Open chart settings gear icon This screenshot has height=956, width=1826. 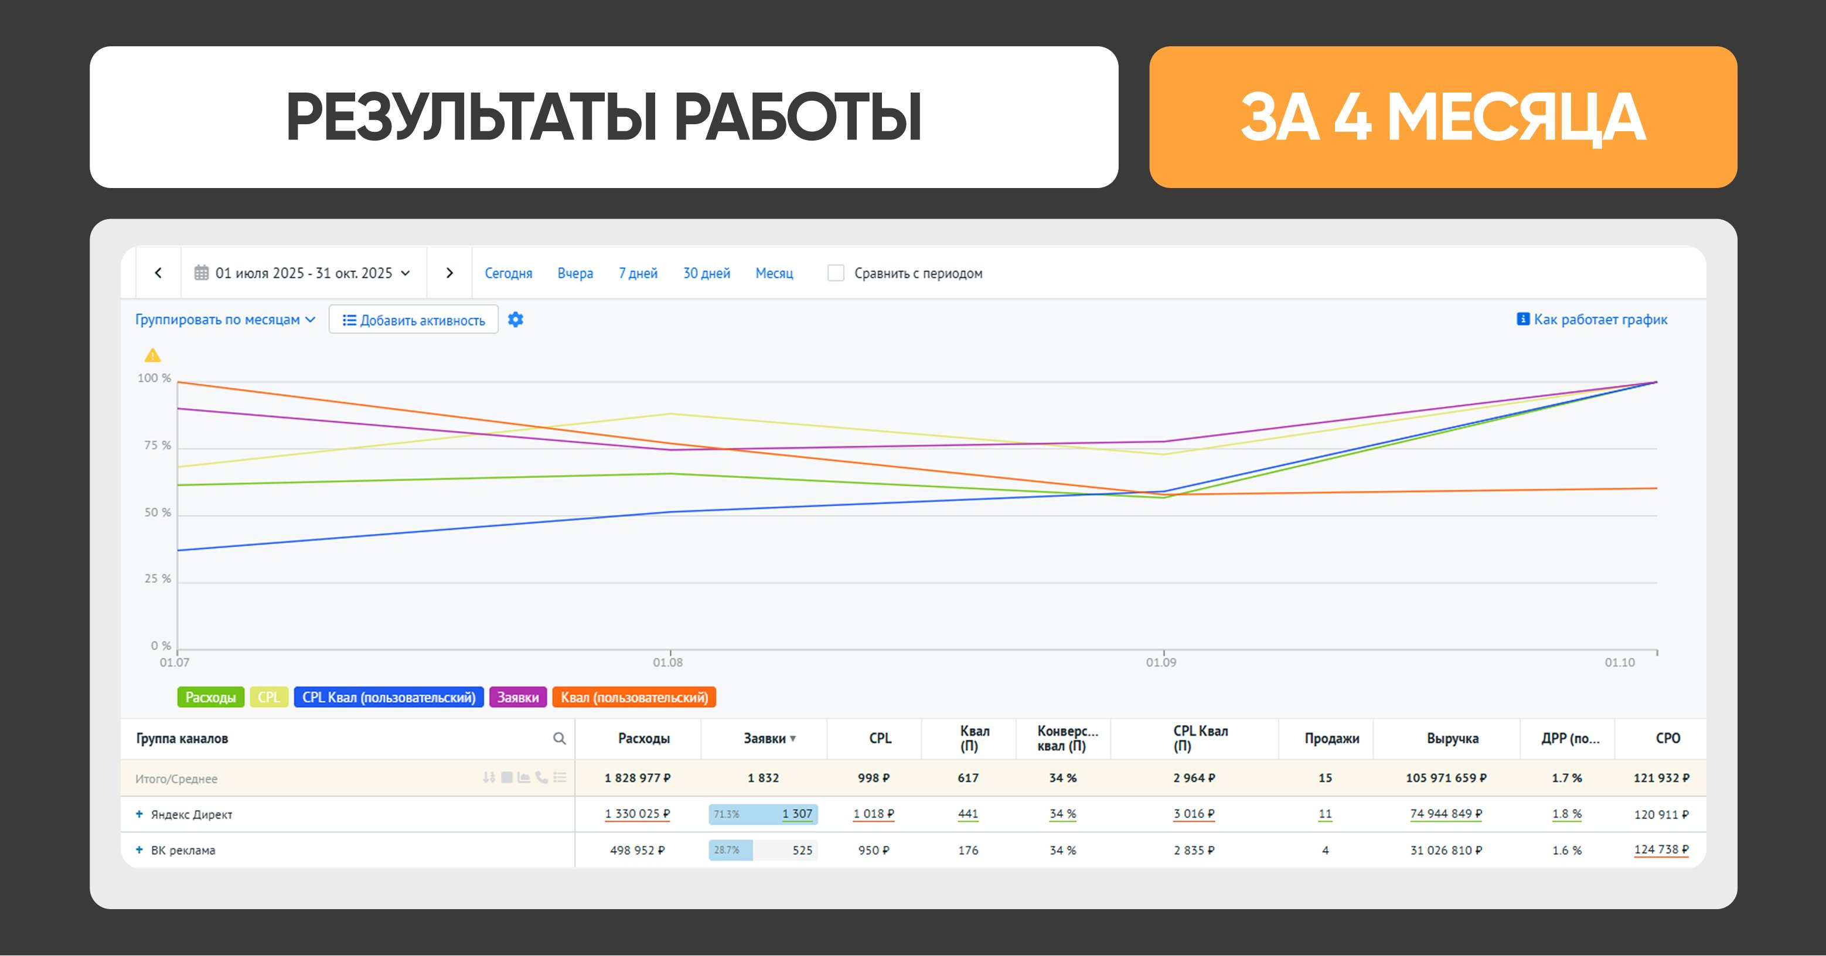tap(515, 320)
